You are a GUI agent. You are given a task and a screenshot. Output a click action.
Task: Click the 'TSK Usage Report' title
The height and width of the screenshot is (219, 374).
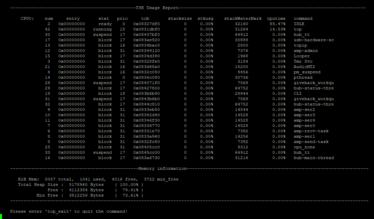pos(157,8)
